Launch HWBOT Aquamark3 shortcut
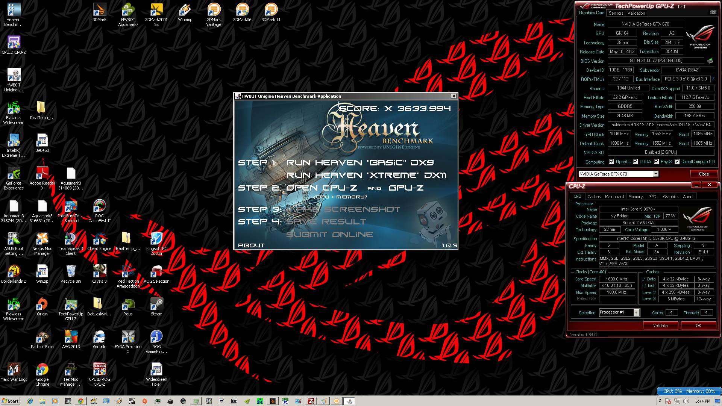The width and height of the screenshot is (722, 406). point(128,14)
